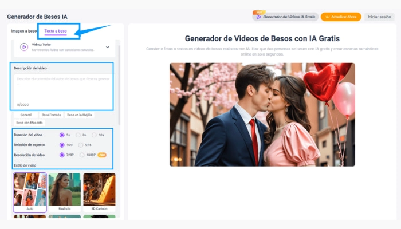The height and width of the screenshot is (229, 401).
Task: Click the Resolución de video label
Action: [x=29, y=155]
